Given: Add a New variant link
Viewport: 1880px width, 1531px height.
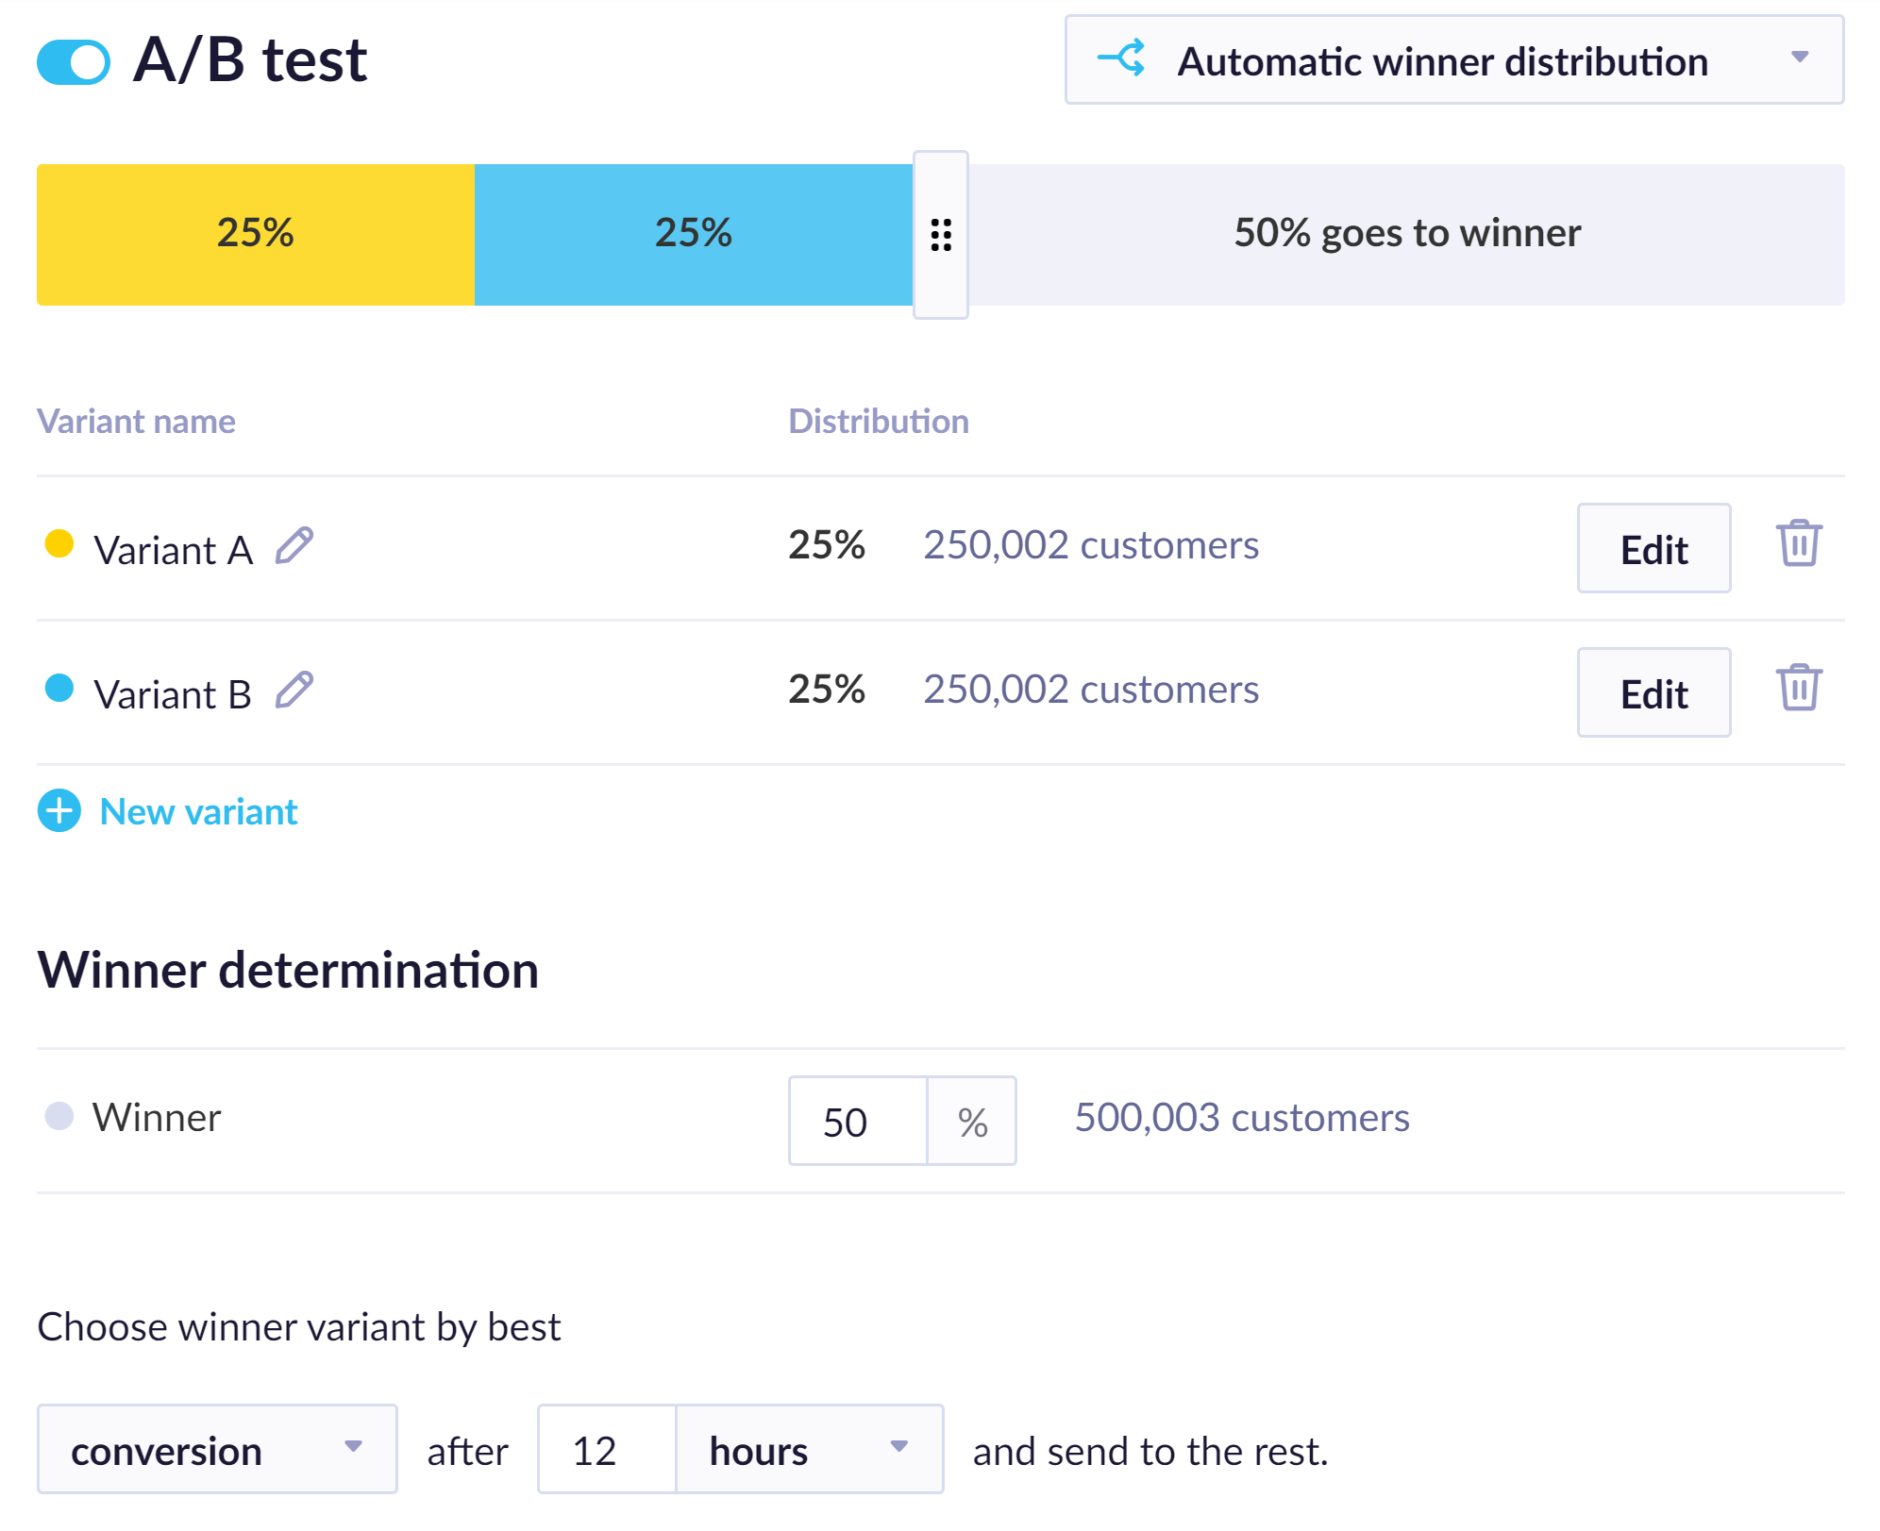Looking at the screenshot, I should pyautogui.click(x=198, y=811).
